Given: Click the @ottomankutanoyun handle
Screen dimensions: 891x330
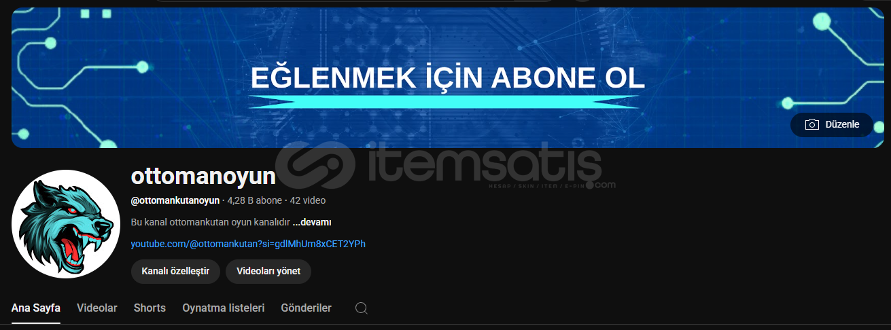Looking at the screenshot, I should pos(175,200).
